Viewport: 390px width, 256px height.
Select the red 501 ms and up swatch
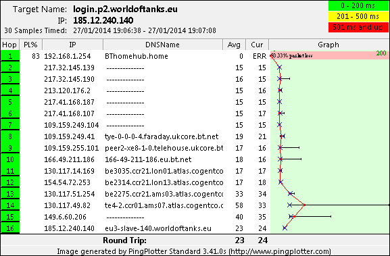click(x=358, y=27)
